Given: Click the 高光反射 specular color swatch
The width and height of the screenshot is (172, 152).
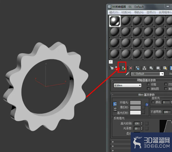Looking at the screenshot, I should (x=135, y=113).
